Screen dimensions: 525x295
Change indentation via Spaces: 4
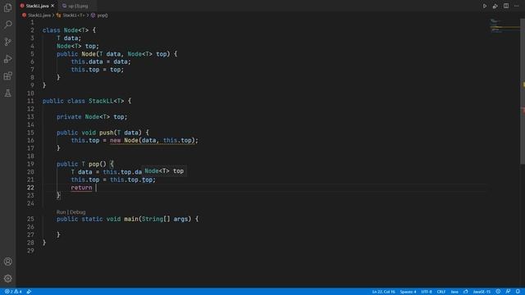tap(409, 292)
